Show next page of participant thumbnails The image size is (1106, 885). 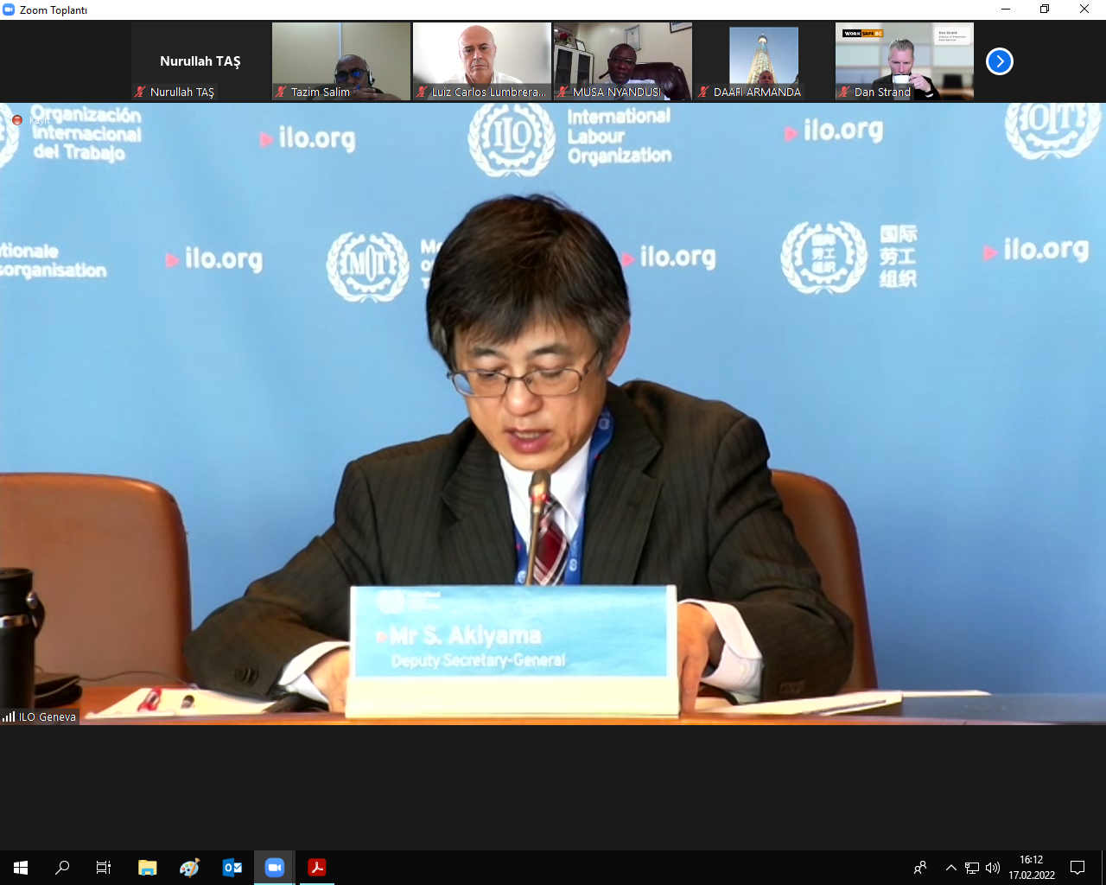pos(999,61)
